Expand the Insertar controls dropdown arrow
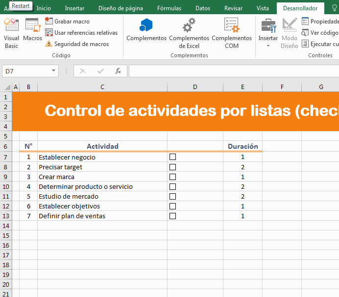The height and width of the screenshot is (297, 339). 268,46
